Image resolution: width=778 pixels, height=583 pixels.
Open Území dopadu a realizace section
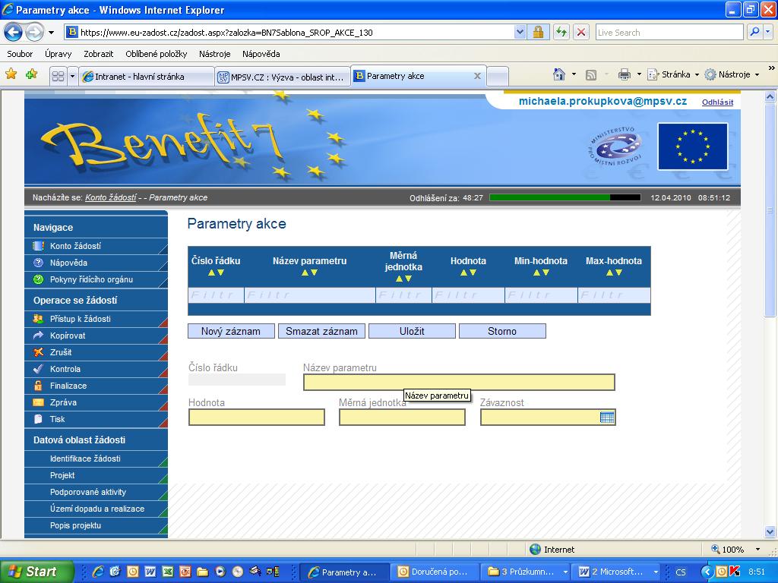coord(96,509)
